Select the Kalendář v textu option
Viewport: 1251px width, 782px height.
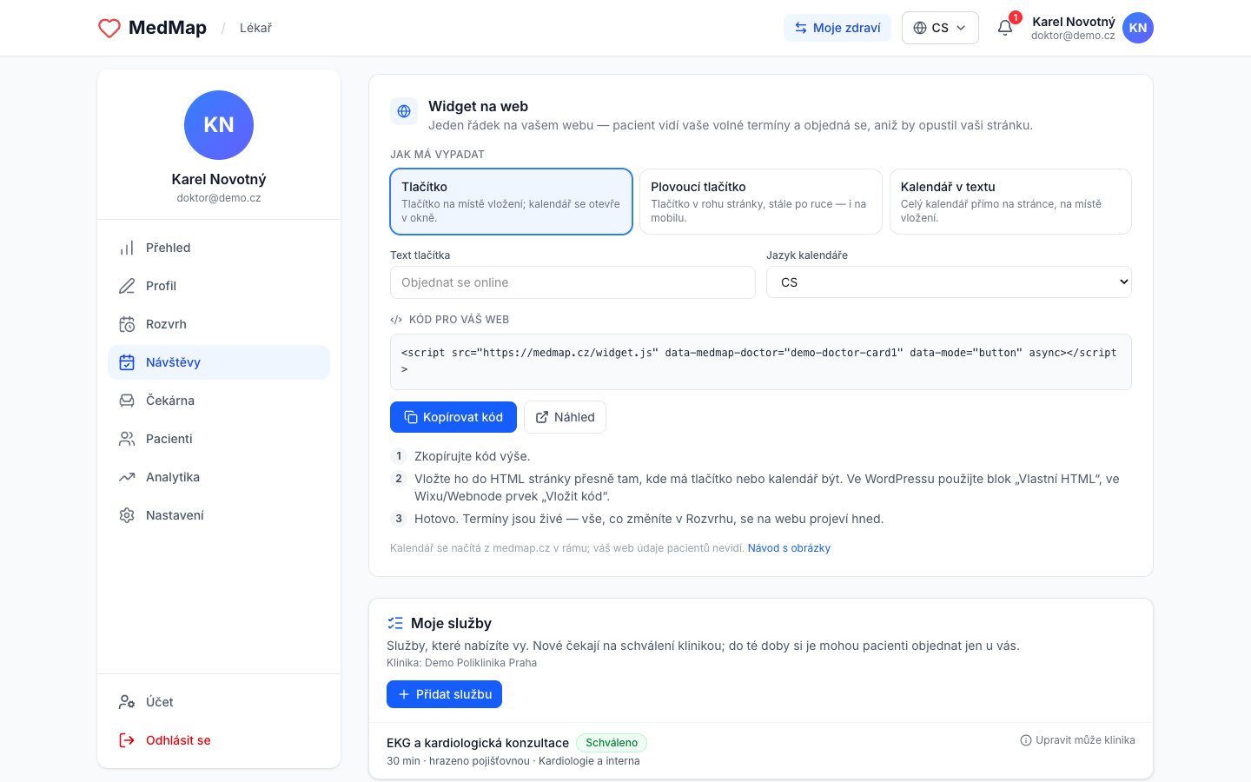1010,202
